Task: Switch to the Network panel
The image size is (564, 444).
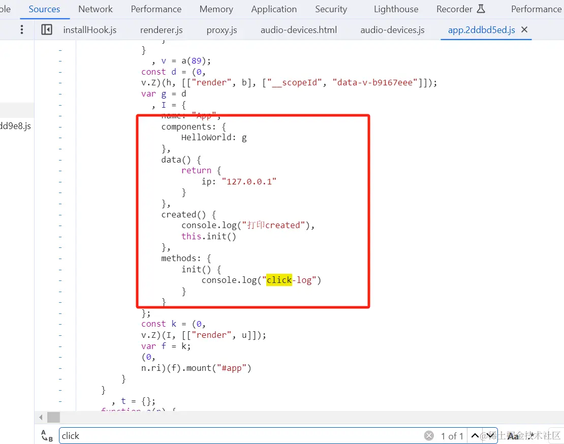Action: [96, 9]
